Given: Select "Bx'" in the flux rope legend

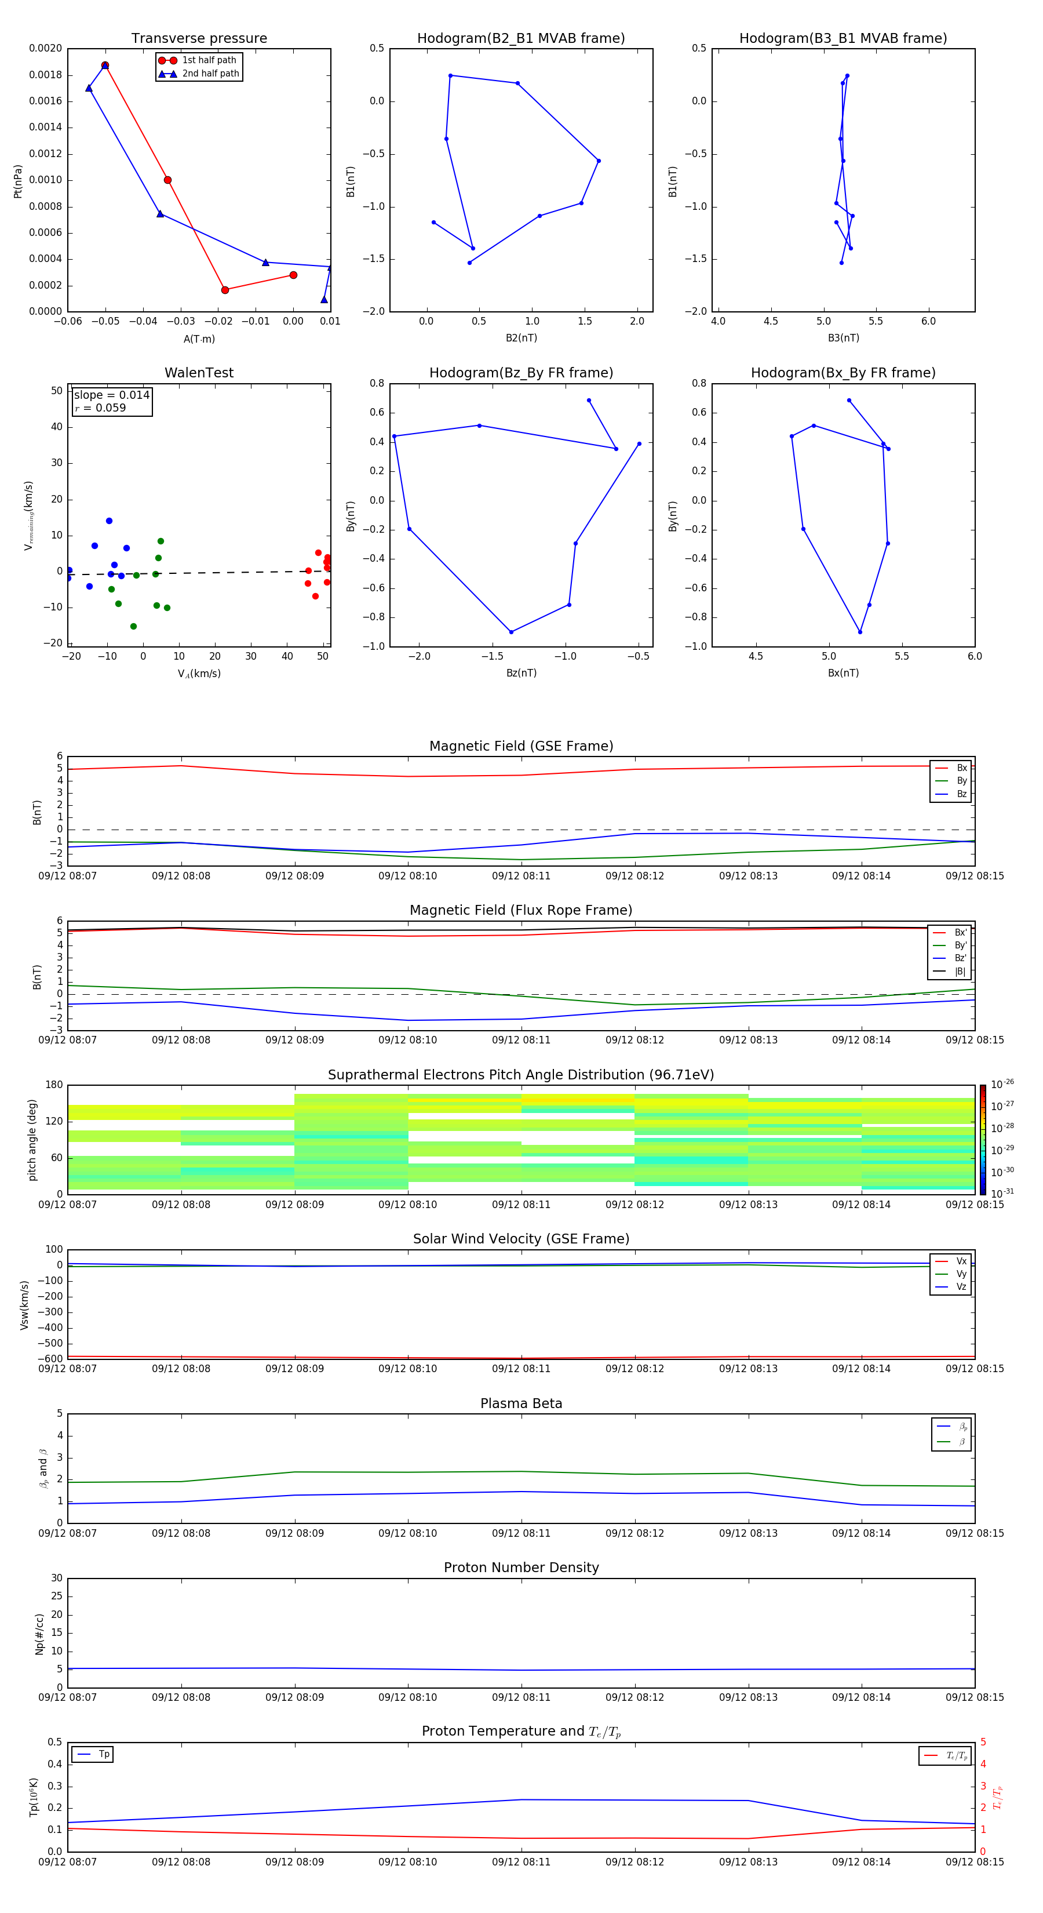Looking at the screenshot, I should coord(950,933).
